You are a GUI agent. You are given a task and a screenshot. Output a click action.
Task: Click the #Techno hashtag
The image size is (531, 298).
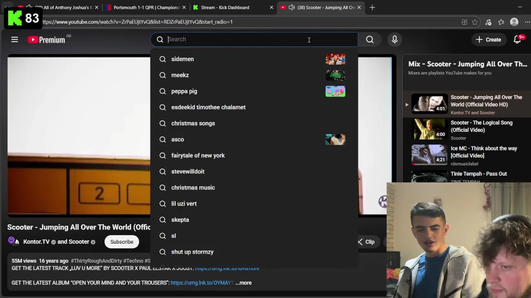click(133, 261)
